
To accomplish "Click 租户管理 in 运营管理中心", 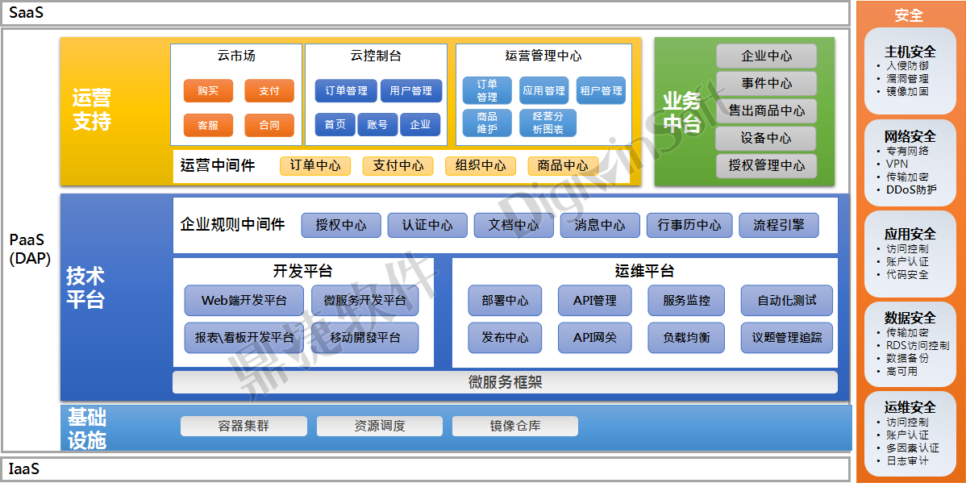I will pos(601,90).
